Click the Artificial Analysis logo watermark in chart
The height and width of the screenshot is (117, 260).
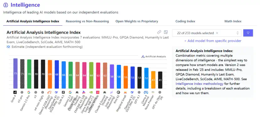[x=154, y=57]
